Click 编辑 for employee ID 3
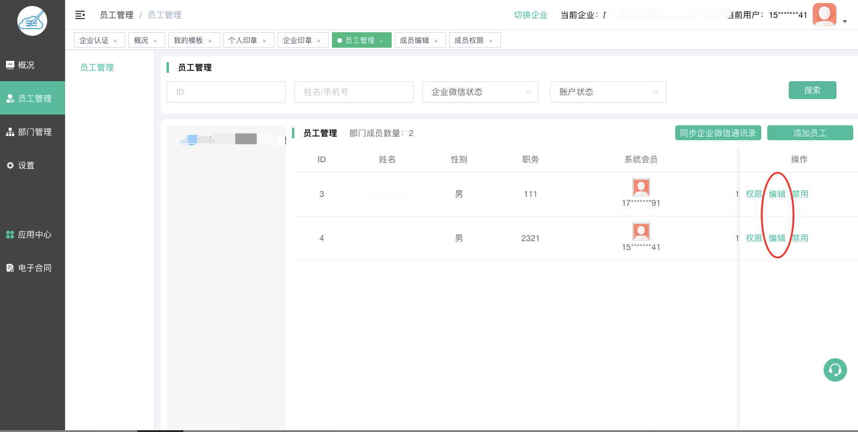Image resolution: width=858 pixels, height=432 pixels. [x=777, y=194]
